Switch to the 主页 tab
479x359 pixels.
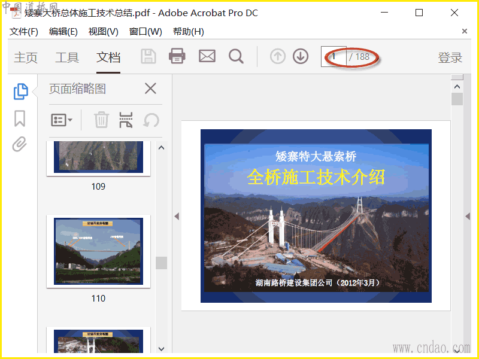point(26,57)
